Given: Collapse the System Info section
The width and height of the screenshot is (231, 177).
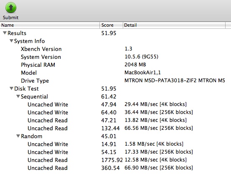Looking at the screenshot, I should pyautogui.click(x=11, y=41).
